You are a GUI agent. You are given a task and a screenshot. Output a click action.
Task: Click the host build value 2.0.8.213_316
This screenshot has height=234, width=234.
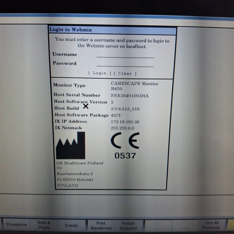coord(125,109)
